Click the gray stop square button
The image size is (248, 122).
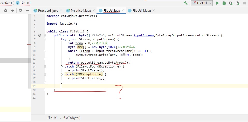coord(244,3)
